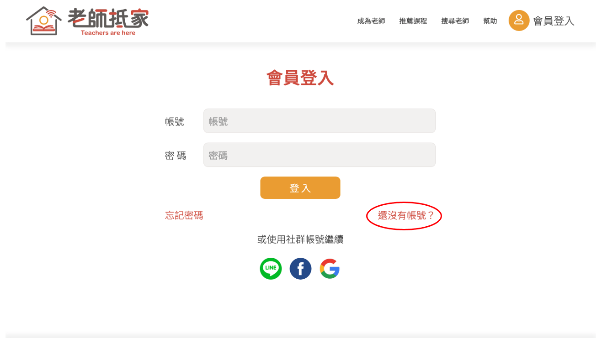This screenshot has width=602, height=338.
Task: Click the 帳號 field label
Action: (x=175, y=121)
